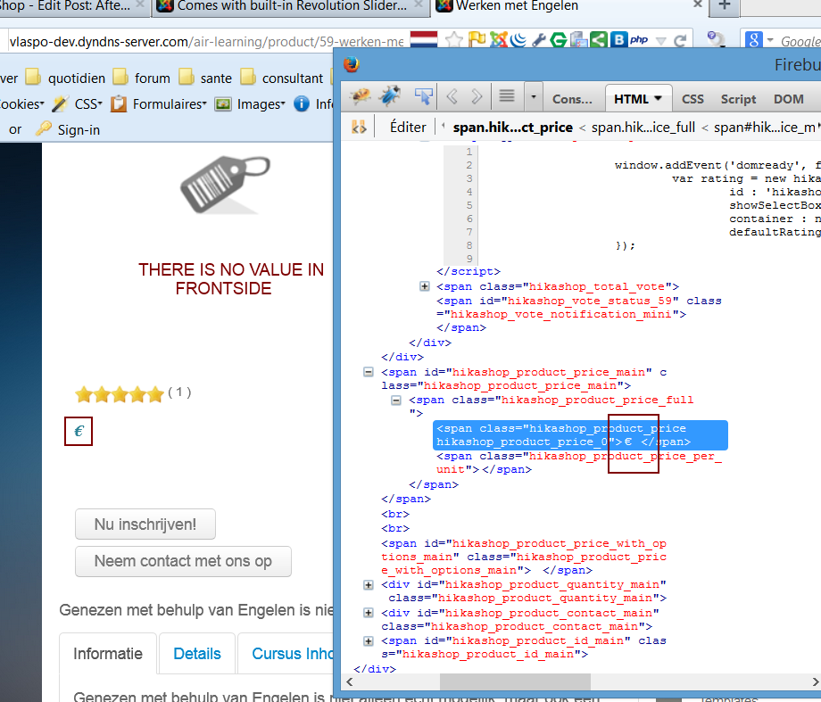
Task: Select hikashop_product_price_per_unit span line
Action: 578,463
